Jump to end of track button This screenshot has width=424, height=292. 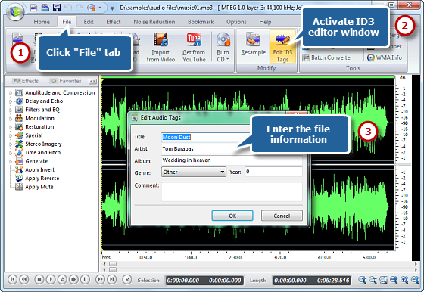112,279
